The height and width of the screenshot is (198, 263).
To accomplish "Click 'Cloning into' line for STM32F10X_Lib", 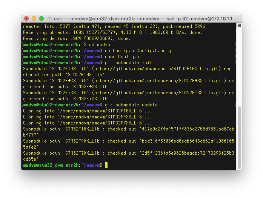I will click(x=88, y=111).
